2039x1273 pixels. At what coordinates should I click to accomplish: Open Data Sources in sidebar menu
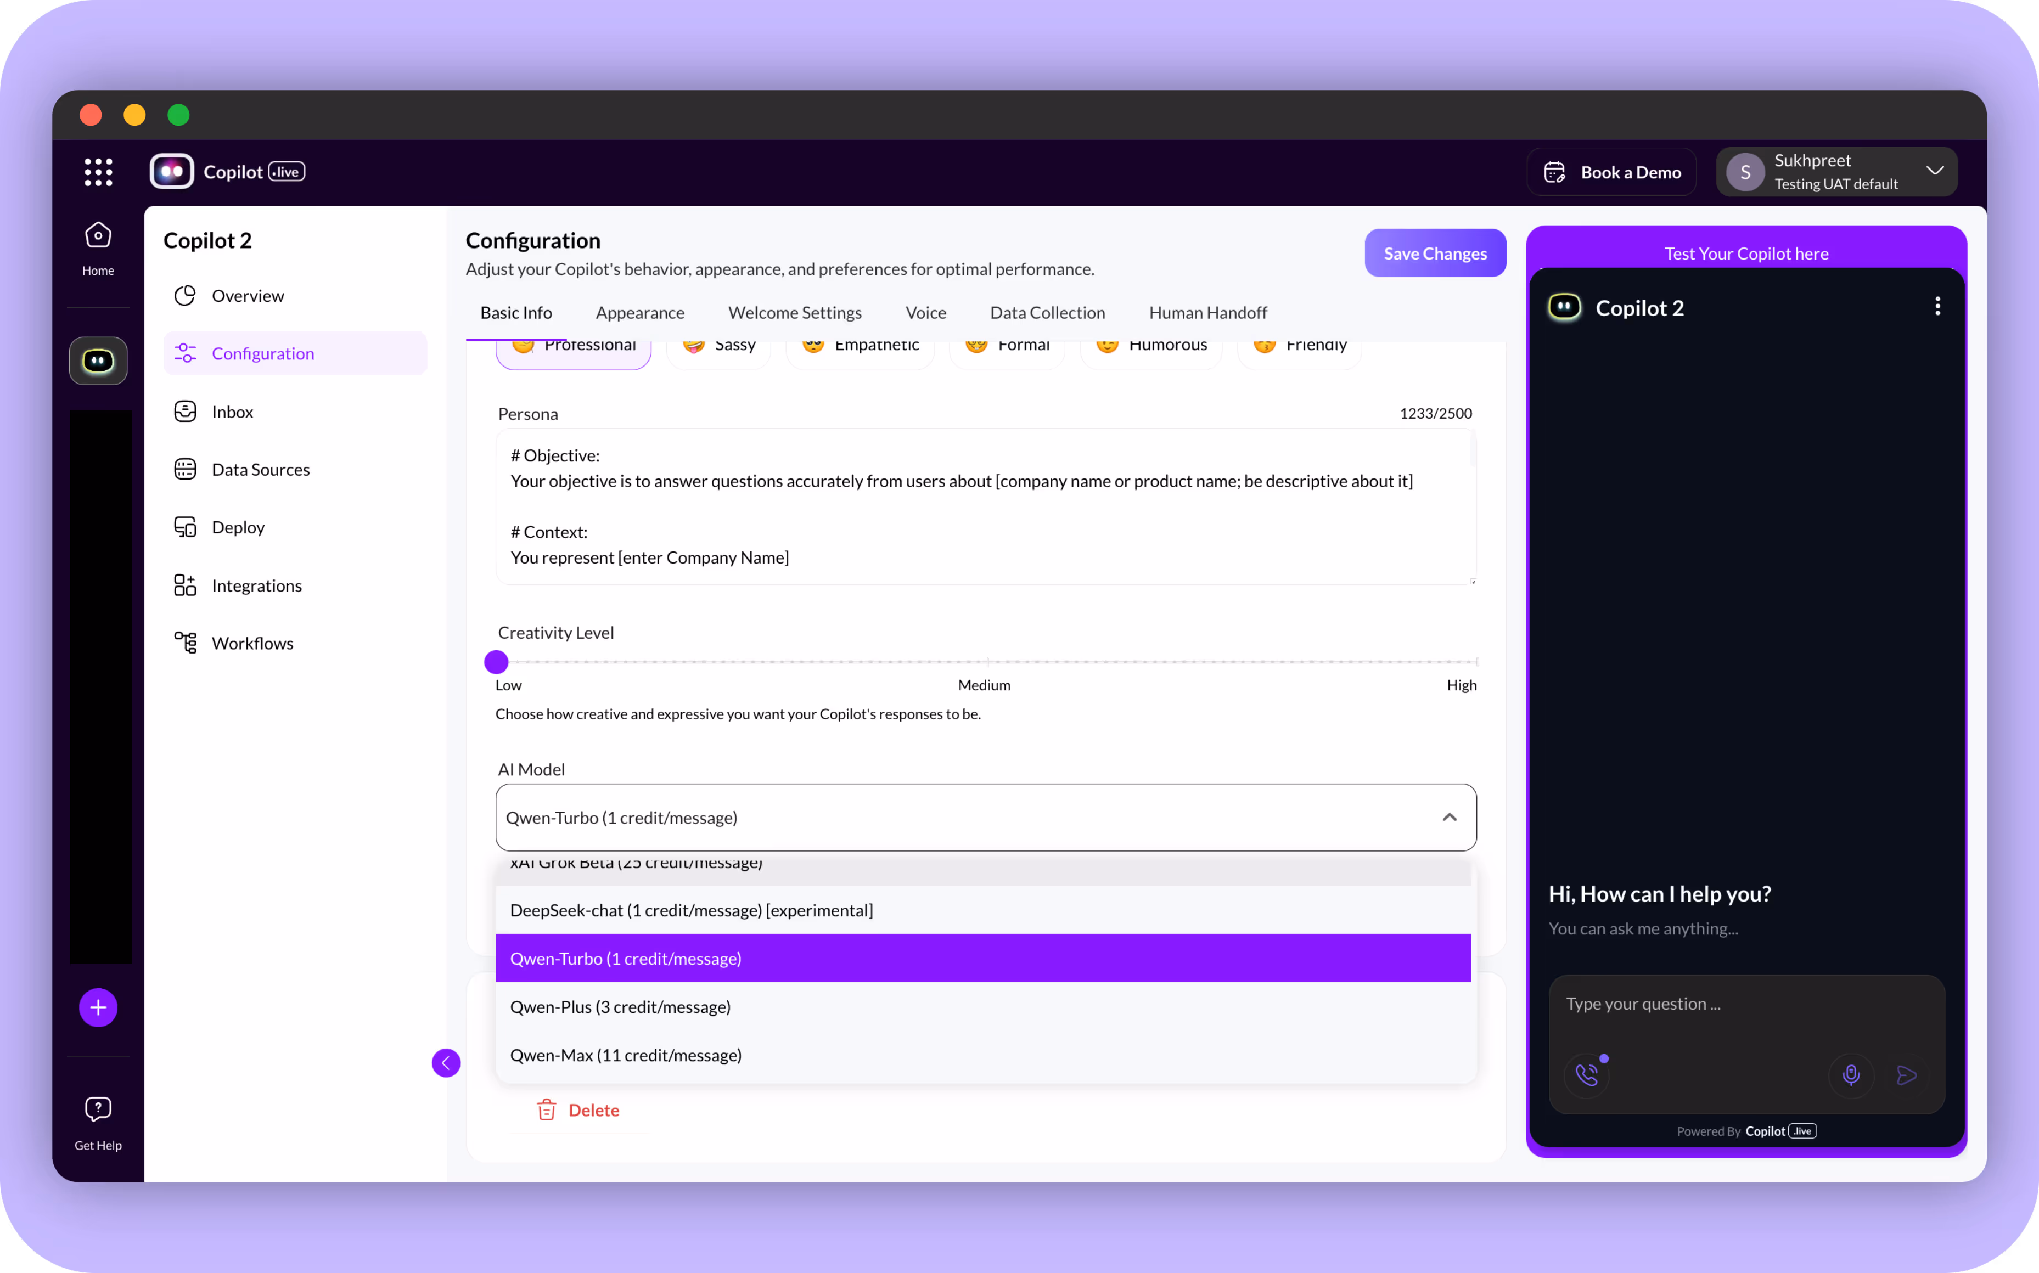(260, 469)
